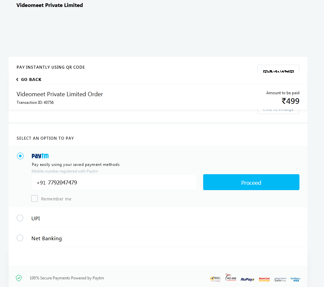This screenshot has width=324, height=287.
Task: Select the UPI radio button
Action: 20,218
